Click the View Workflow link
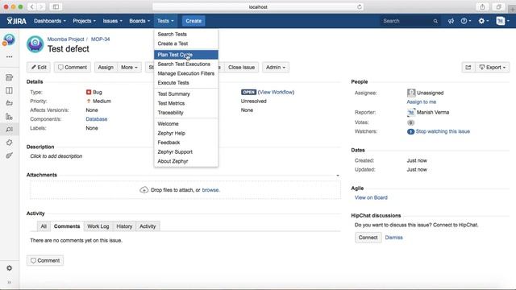 [276, 92]
